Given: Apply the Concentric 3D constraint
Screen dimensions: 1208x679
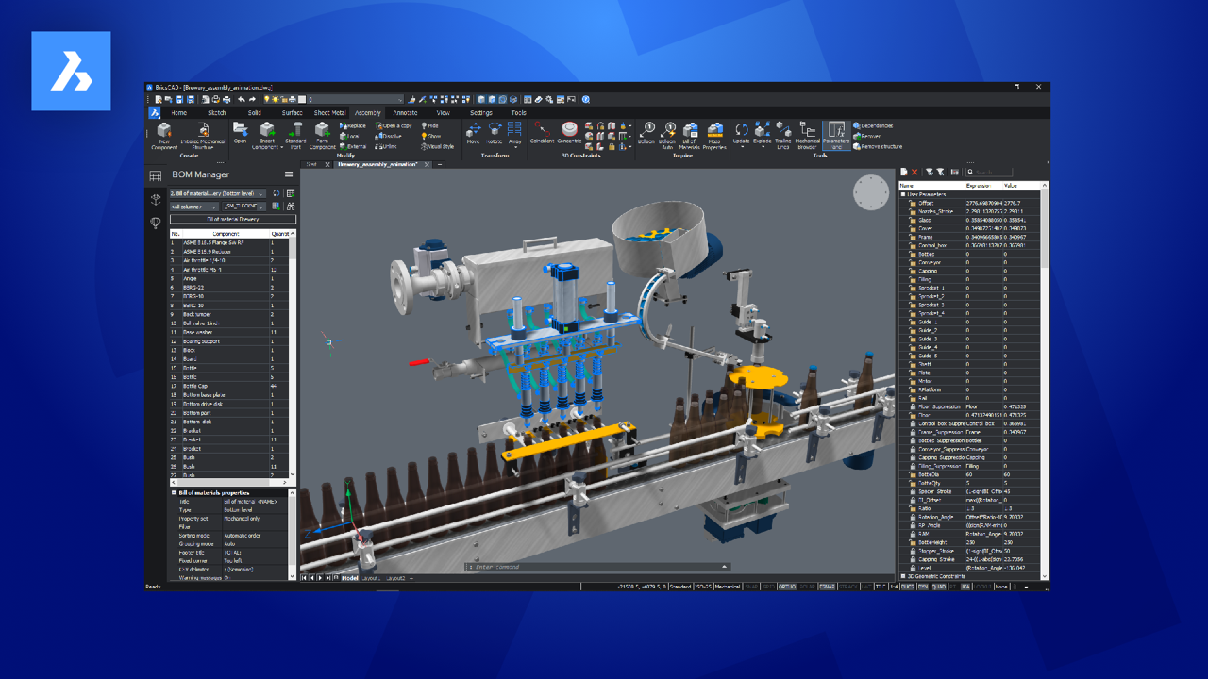Looking at the screenshot, I should pyautogui.click(x=569, y=133).
